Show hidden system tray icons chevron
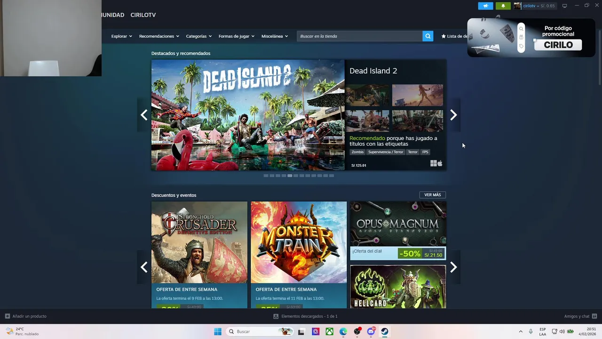 (x=521, y=331)
